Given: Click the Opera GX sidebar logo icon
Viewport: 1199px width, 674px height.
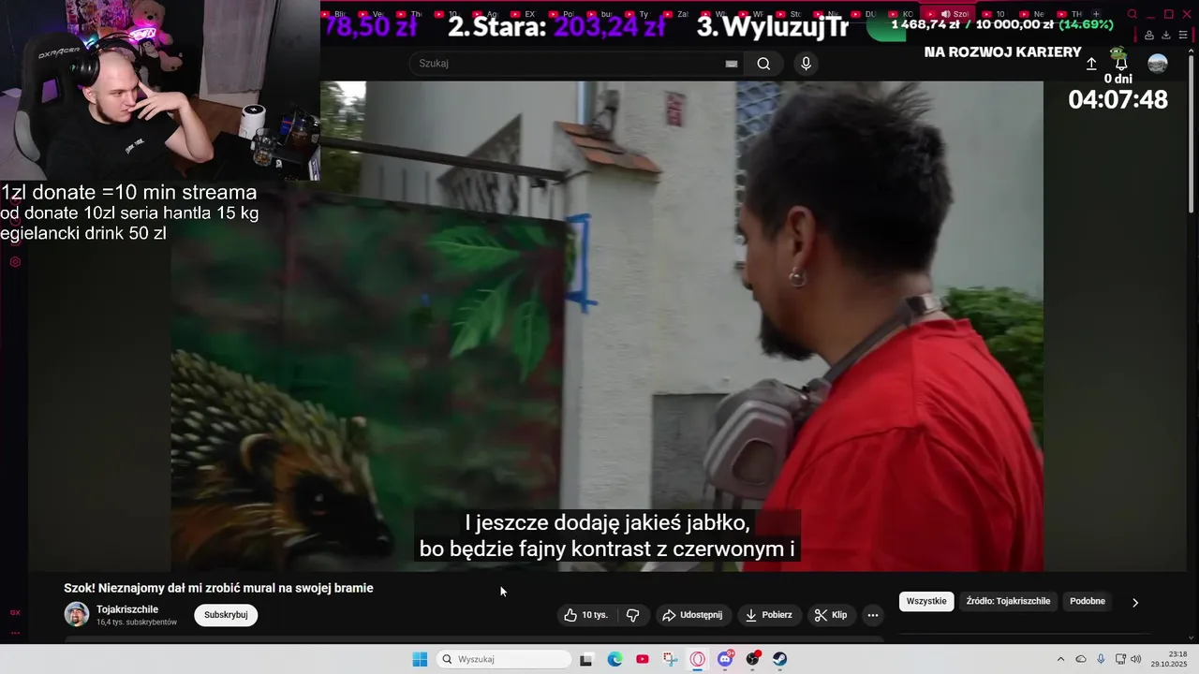Looking at the screenshot, I should pos(15,612).
